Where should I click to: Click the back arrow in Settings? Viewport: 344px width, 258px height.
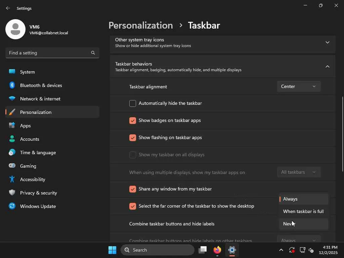(8, 8)
